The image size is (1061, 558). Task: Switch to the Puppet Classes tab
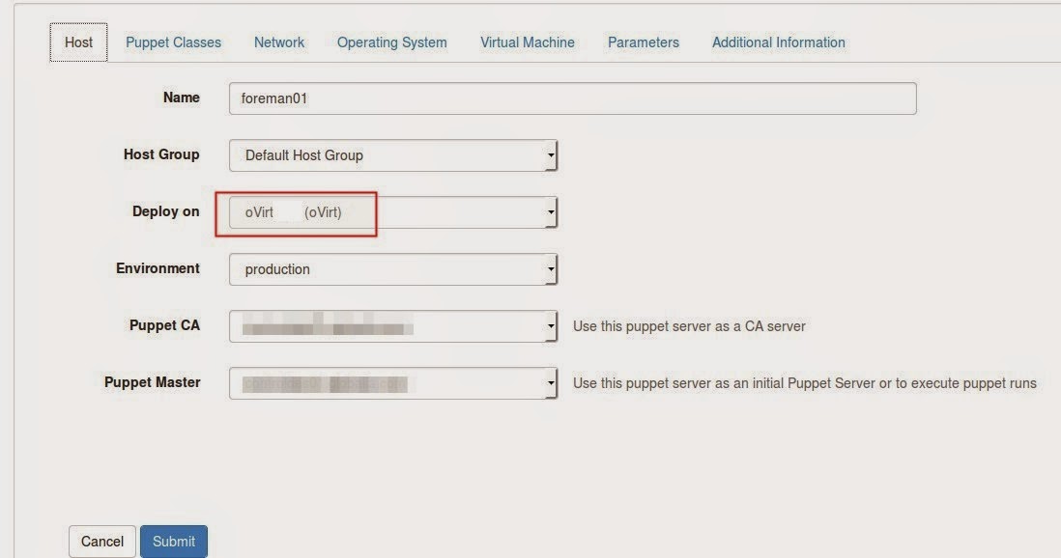click(173, 42)
